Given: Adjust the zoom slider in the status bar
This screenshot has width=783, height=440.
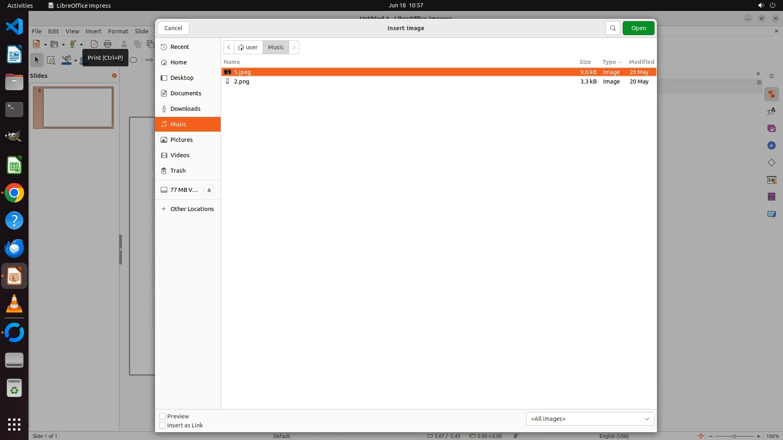Looking at the screenshot, I should 734,436.
